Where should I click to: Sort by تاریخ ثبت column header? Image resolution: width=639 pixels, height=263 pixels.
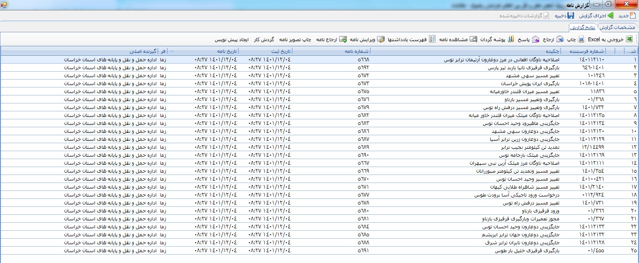(x=266, y=51)
